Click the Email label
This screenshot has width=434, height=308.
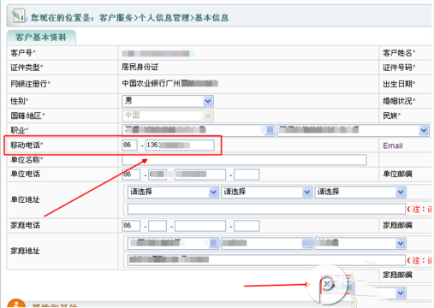tap(393, 145)
